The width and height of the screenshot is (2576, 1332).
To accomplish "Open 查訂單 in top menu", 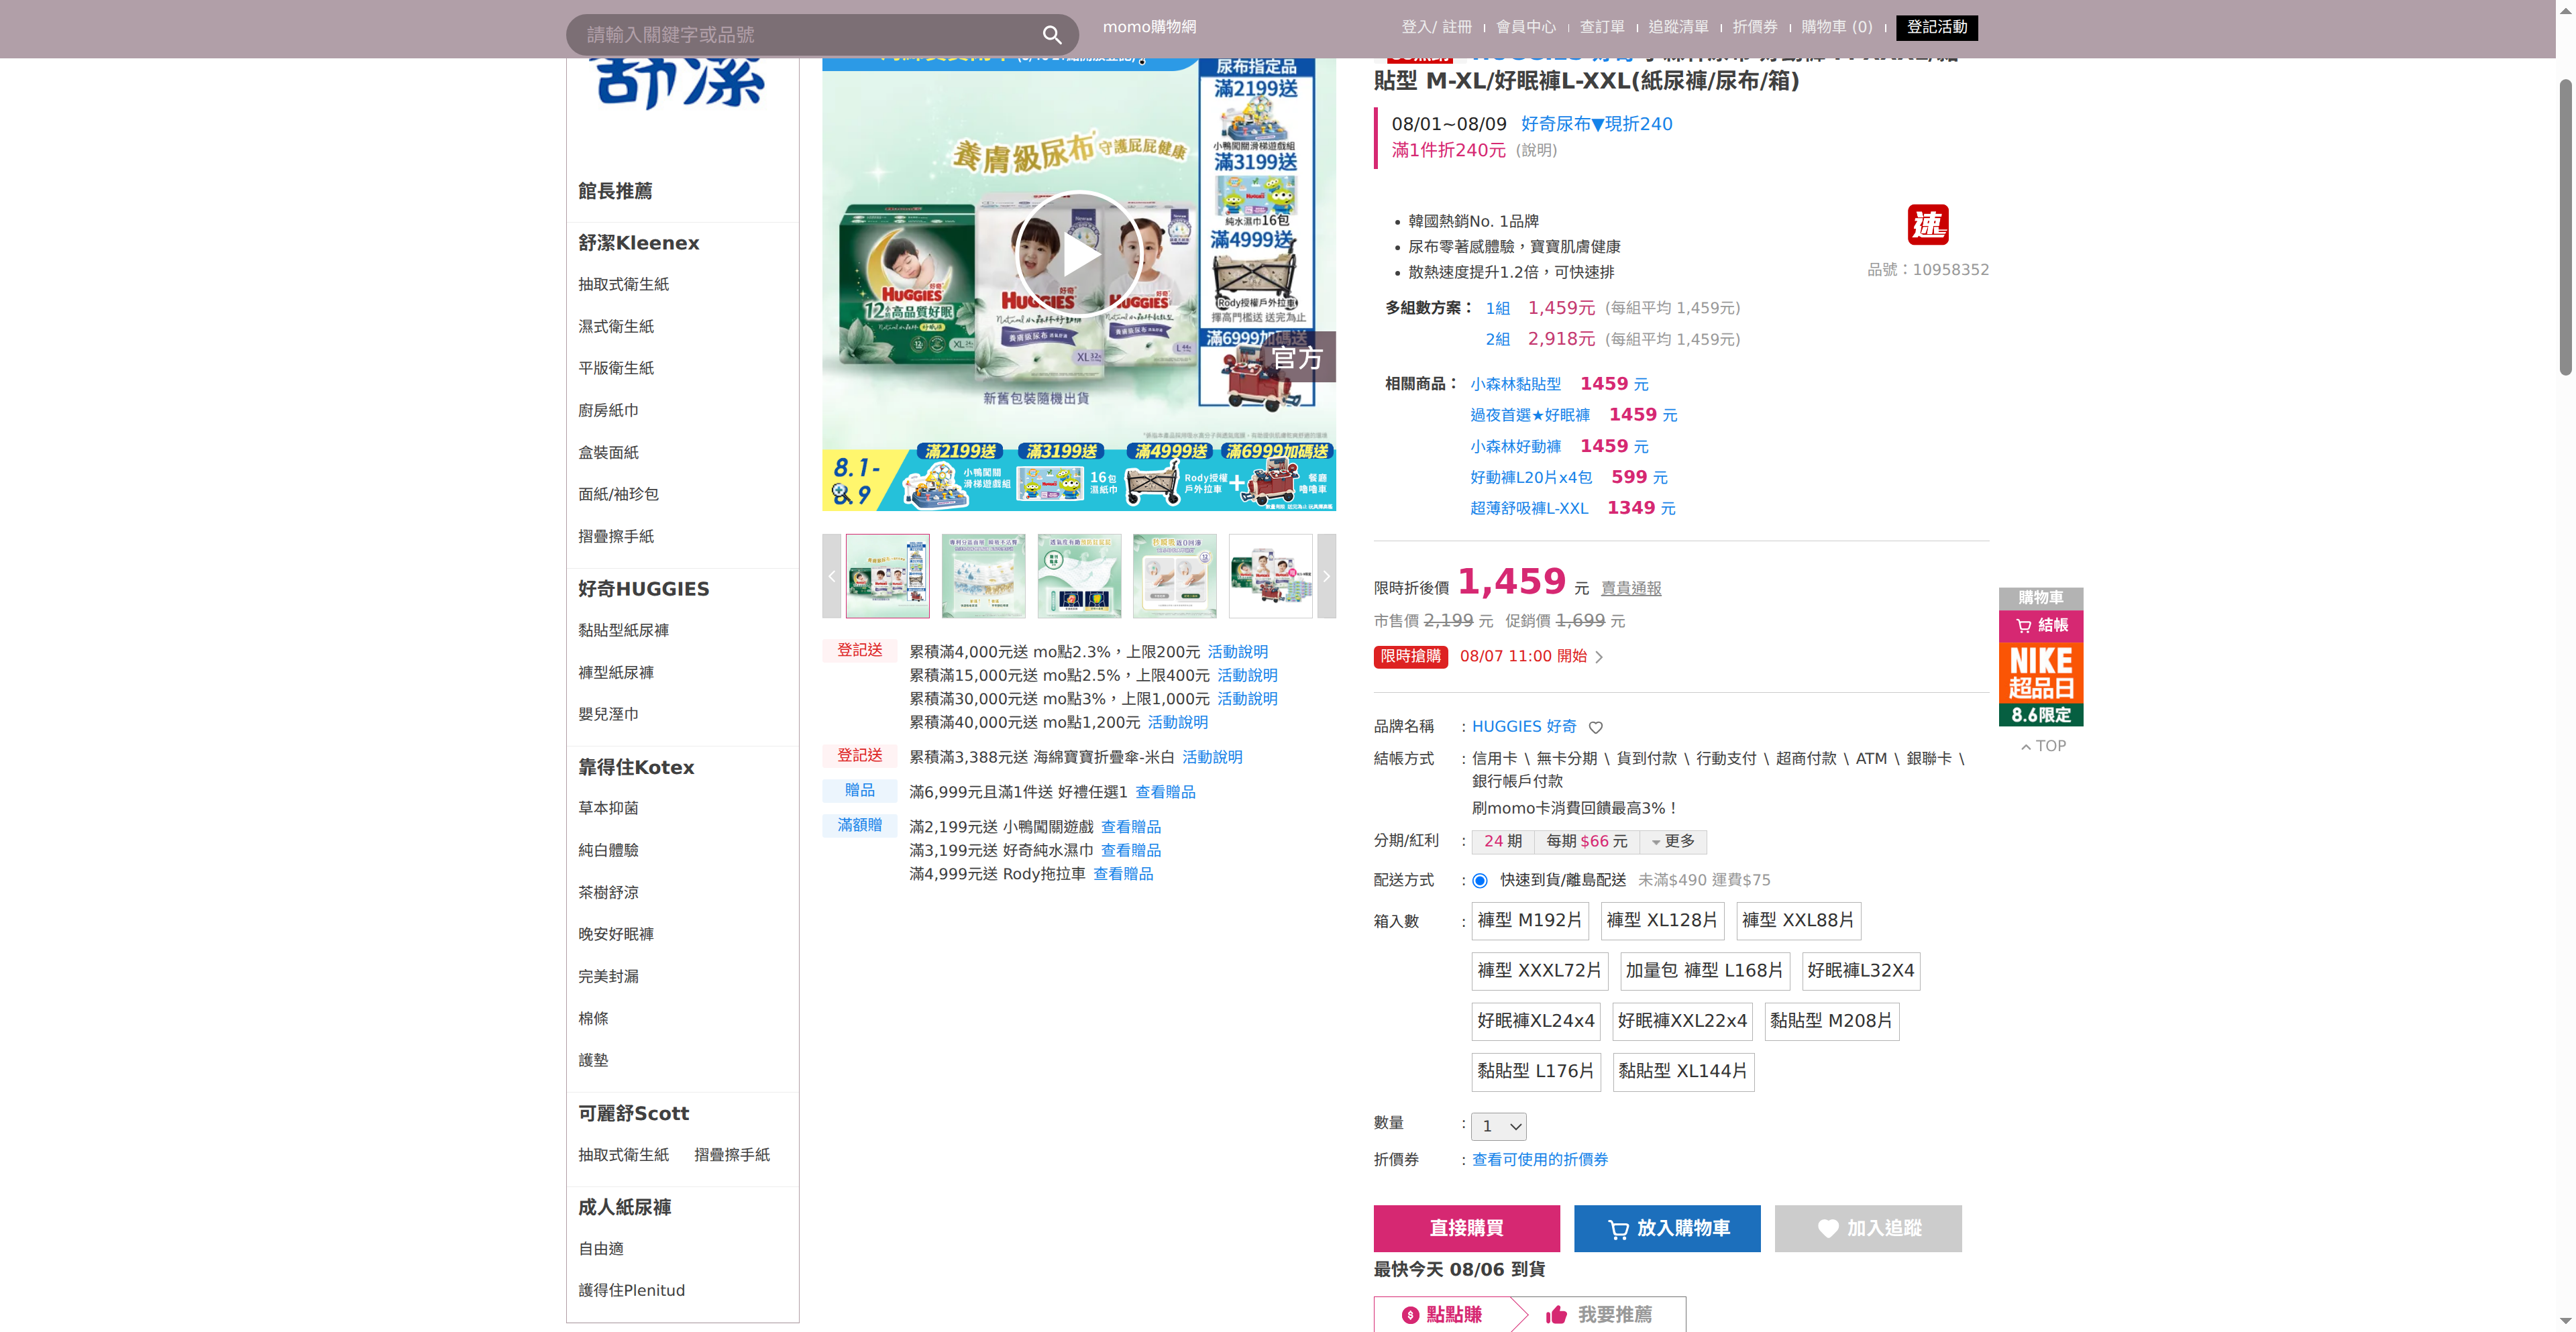I will pos(1602,27).
